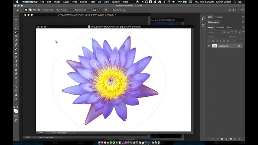Open the Properties panel icon

[203, 25]
